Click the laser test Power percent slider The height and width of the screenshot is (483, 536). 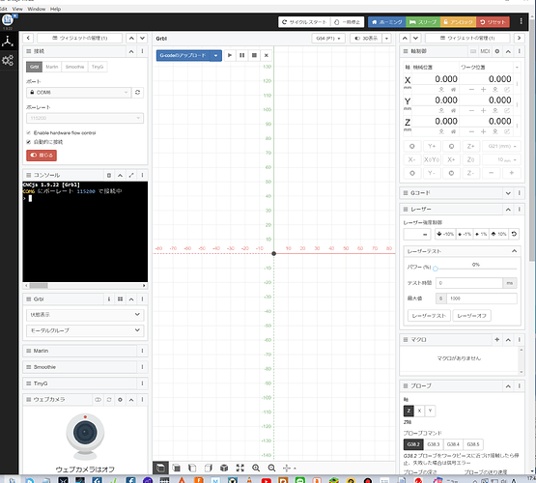476,269
